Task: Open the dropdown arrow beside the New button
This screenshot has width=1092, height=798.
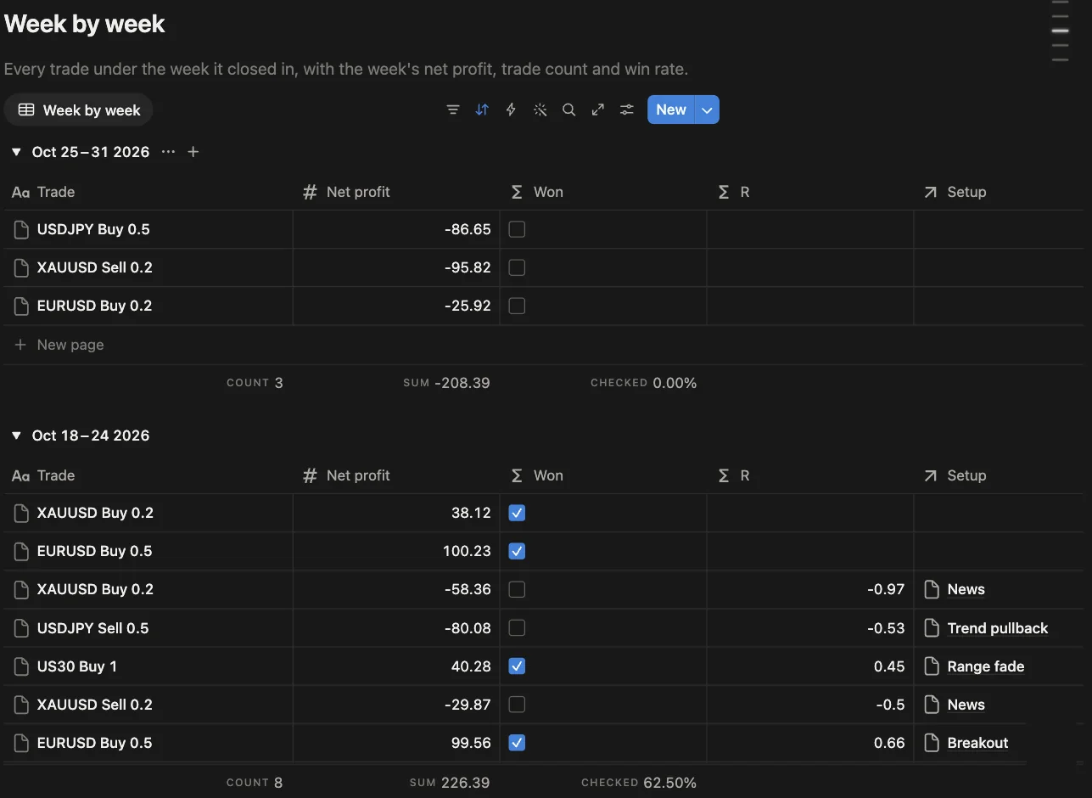Action: click(x=707, y=110)
